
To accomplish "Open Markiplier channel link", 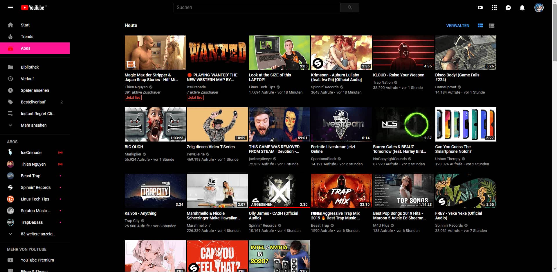I will click(133, 154).
